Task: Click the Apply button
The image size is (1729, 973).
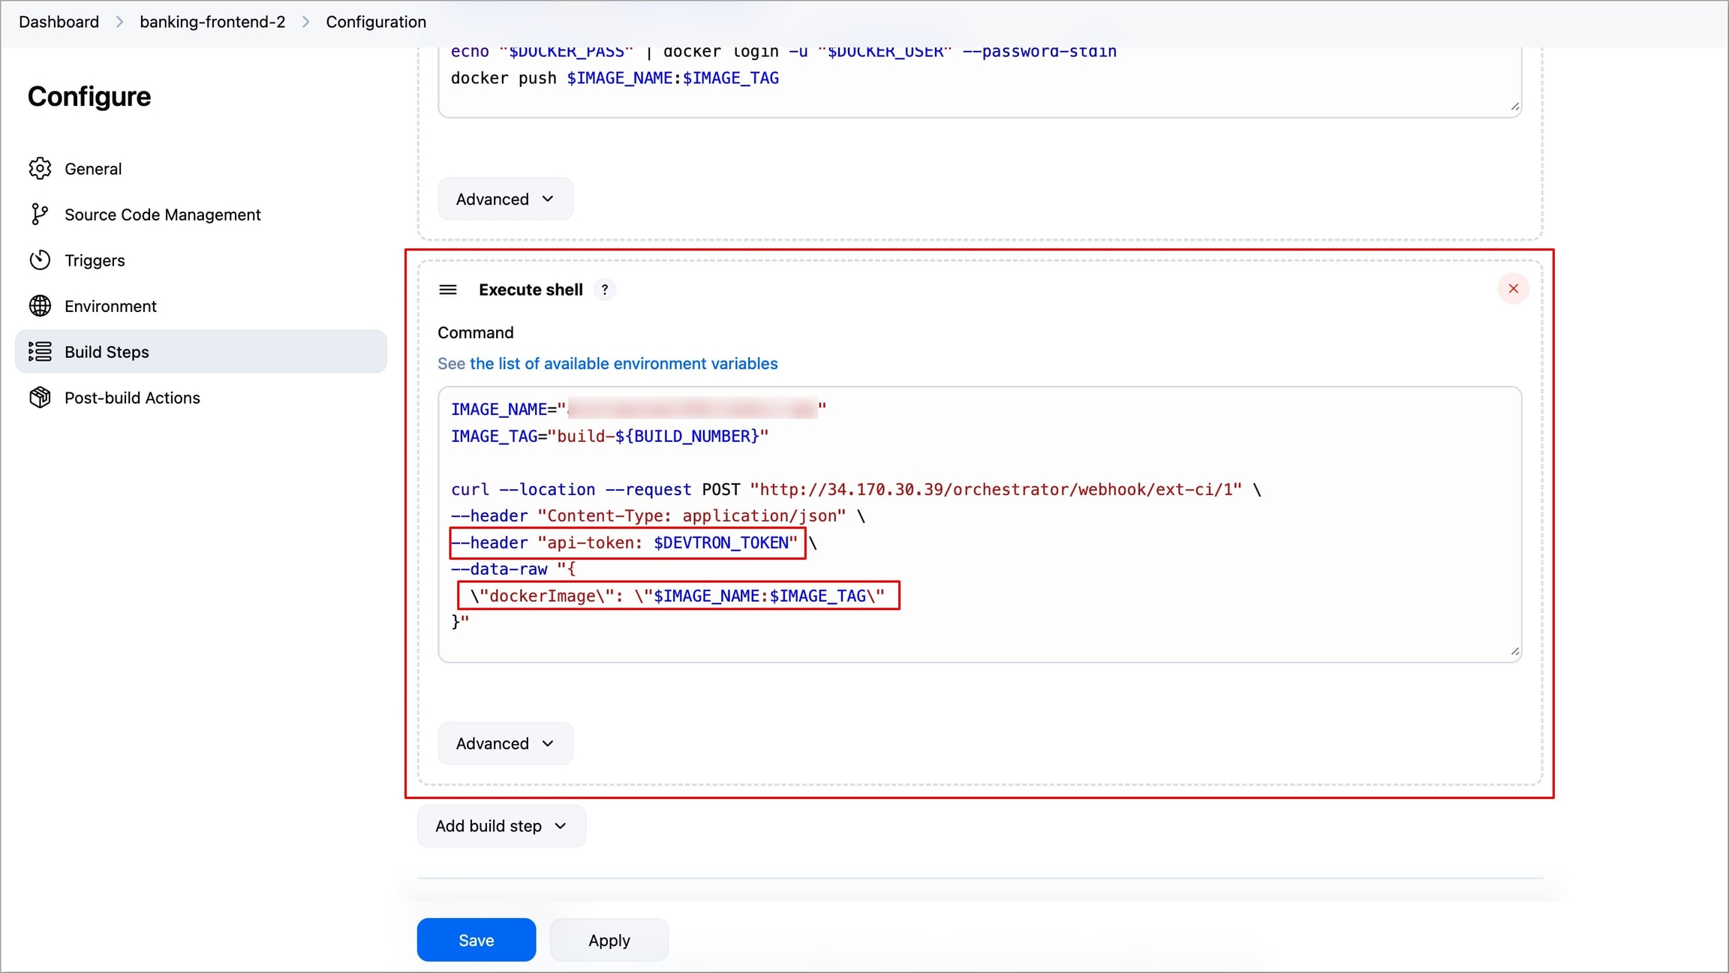Action: click(x=609, y=940)
